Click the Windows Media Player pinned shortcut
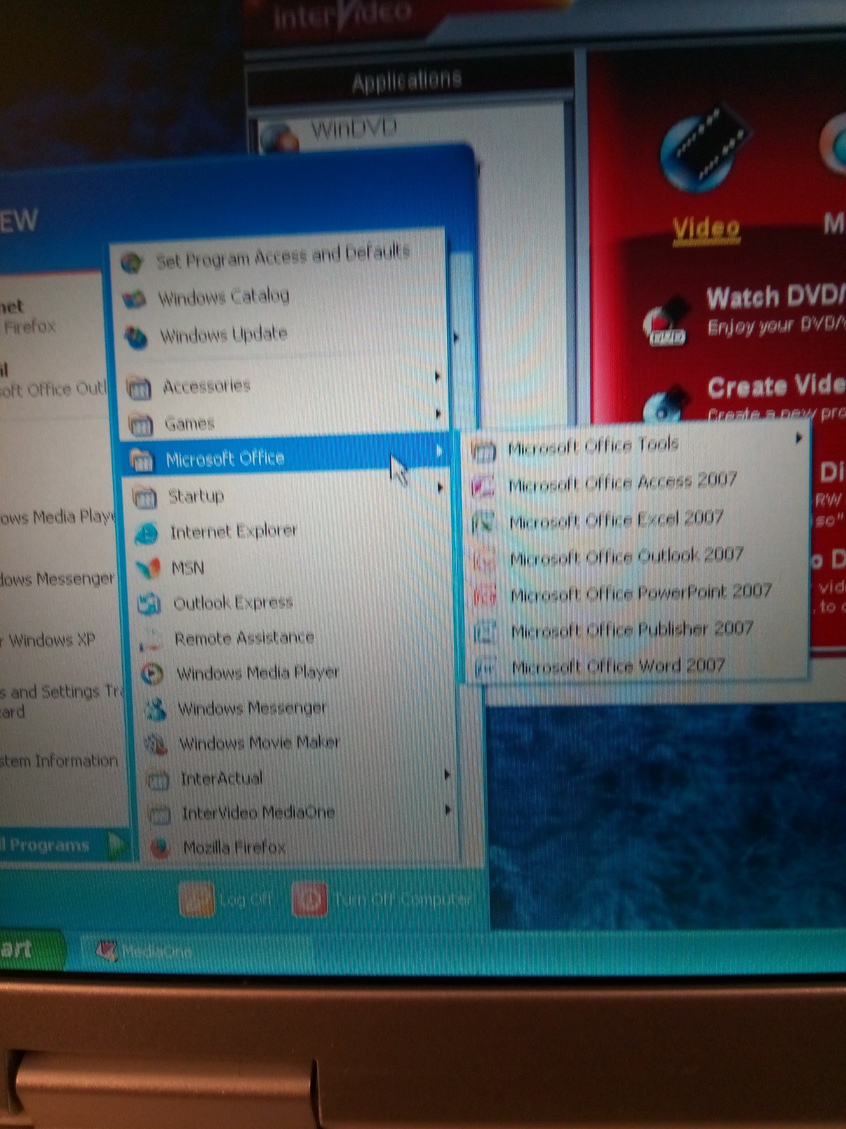This screenshot has height=1129, width=846. 58,517
